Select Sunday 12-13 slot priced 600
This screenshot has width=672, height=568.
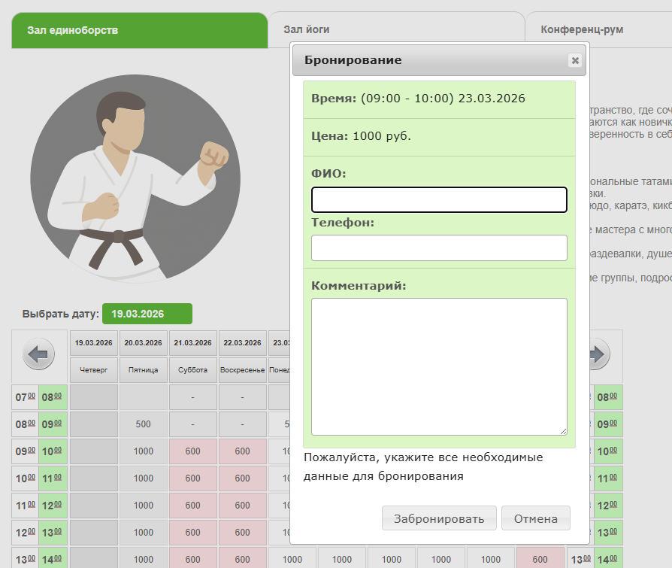click(x=243, y=532)
